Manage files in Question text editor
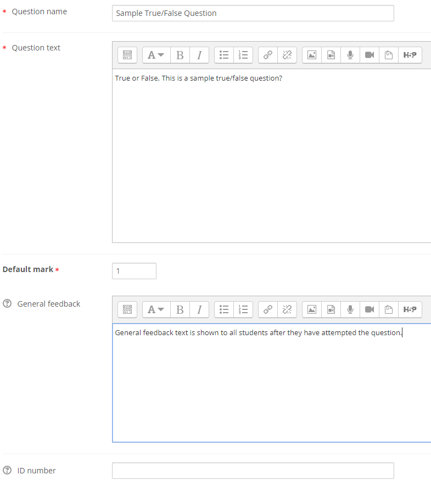This screenshot has width=431, height=486. pyautogui.click(x=389, y=55)
